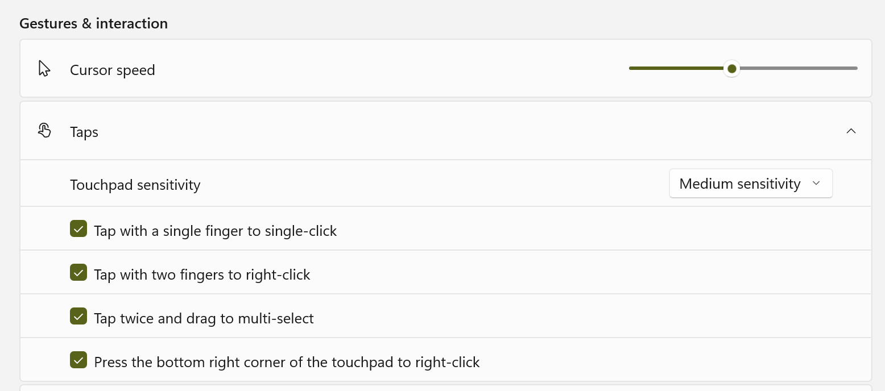The width and height of the screenshot is (885, 391).
Task: Click the Gestures & interaction heading
Action: pos(94,24)
